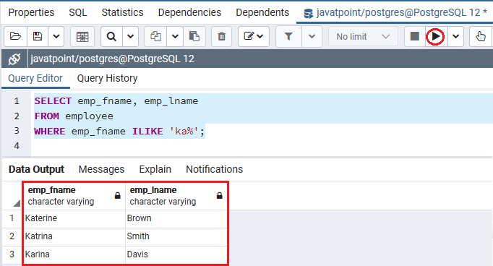This screenshot has height=266, width=493.
Task: Open Find using the magnifier icon
Action: 111,36
